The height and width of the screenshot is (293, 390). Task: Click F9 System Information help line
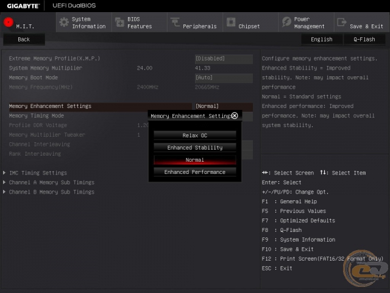pyautogui.click(x=298, y=240)
